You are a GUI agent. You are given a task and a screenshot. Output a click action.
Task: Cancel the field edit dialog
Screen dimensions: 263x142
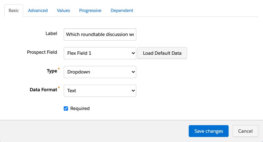(245, 131)
